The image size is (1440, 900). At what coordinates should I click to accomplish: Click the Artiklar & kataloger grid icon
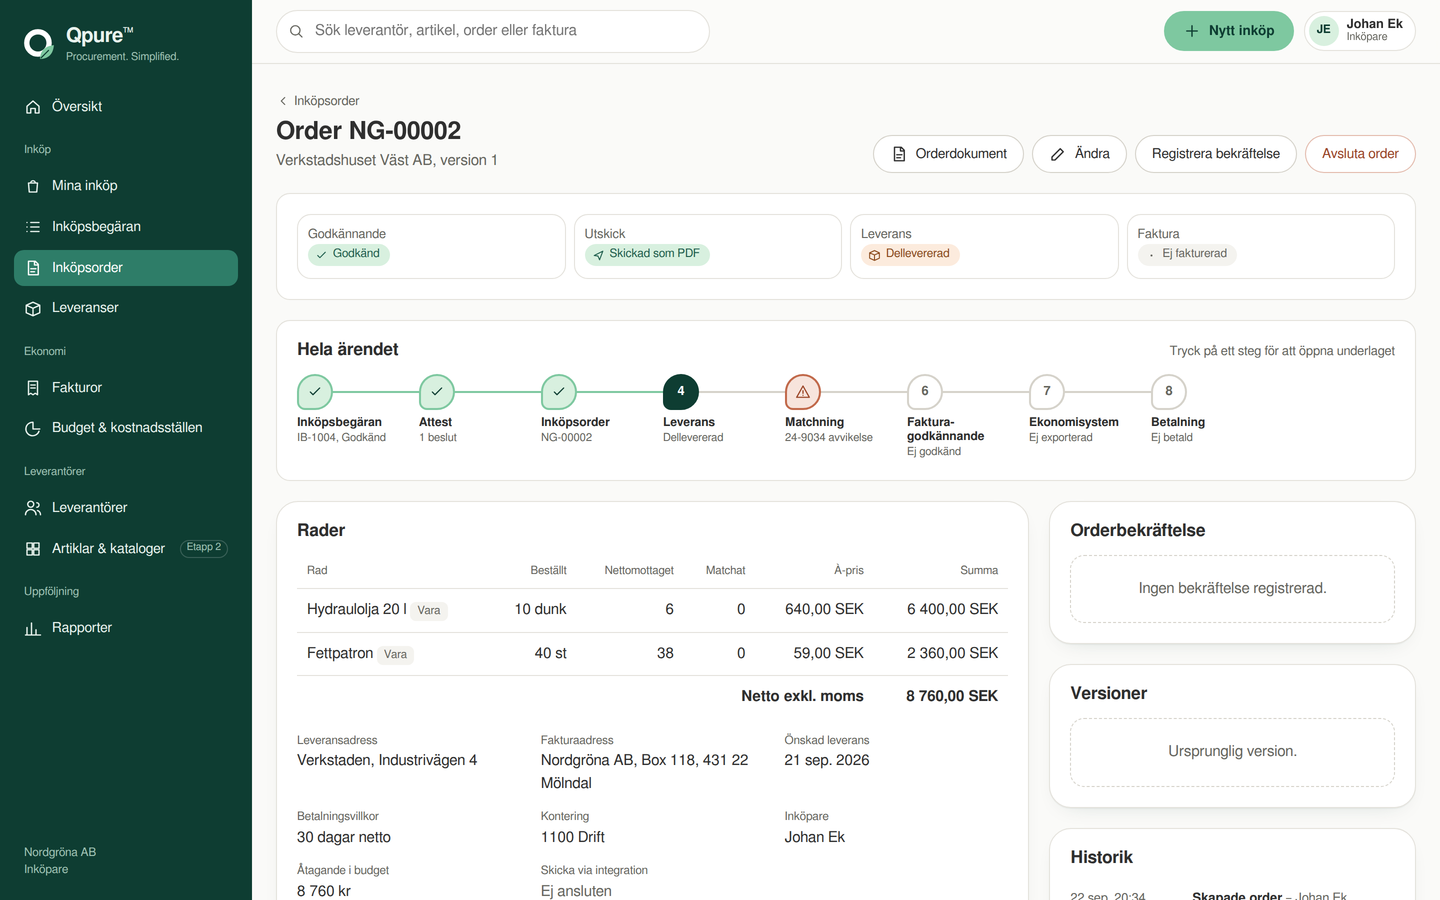[x=32, y=549]
